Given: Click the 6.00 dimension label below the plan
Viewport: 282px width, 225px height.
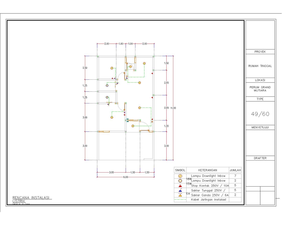Looking at the screenshot, I should [125, 177].
